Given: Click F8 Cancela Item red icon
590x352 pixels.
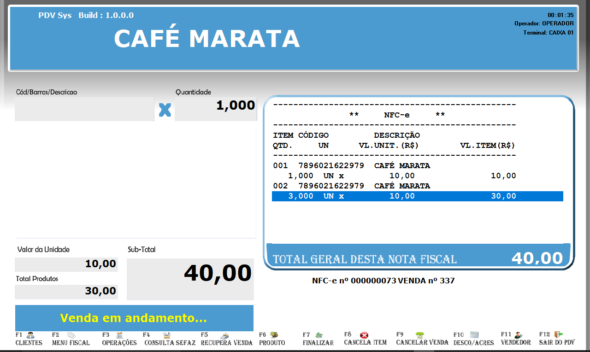Looking at the screenshot, I should pos(364,335).
